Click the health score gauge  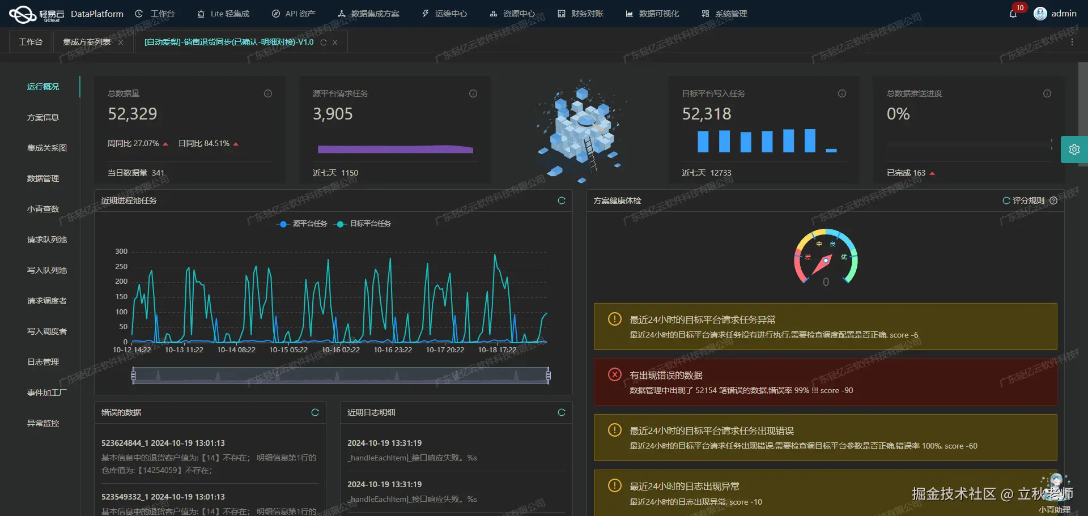[x=826, y=258]
